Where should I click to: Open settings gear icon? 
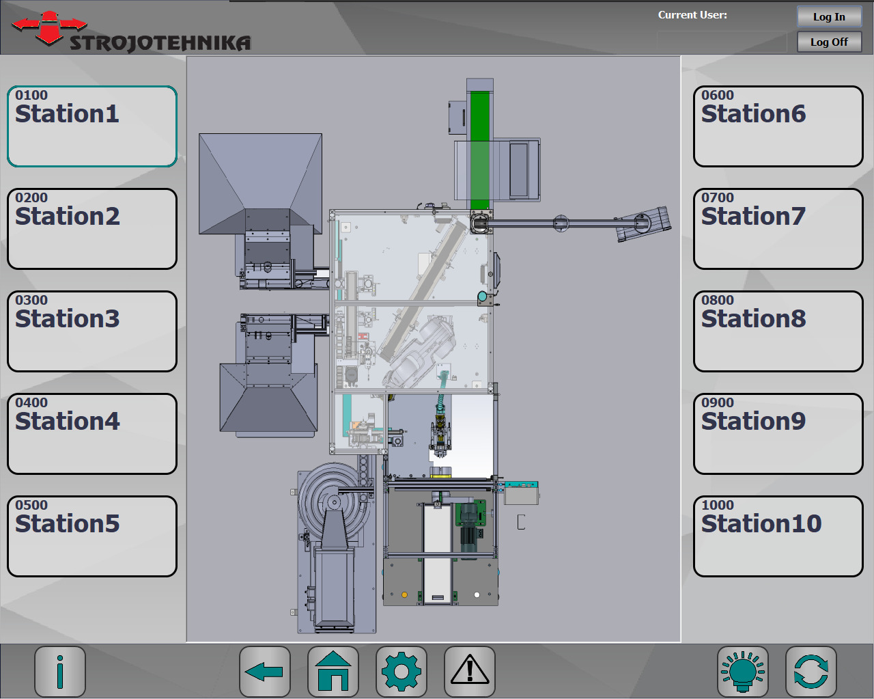401,672
